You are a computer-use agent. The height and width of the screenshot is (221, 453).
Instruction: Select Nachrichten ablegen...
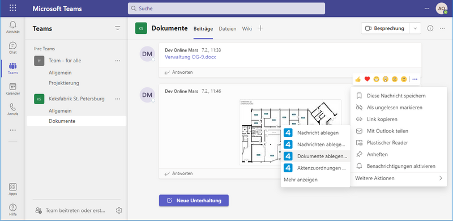coord(315,144)
